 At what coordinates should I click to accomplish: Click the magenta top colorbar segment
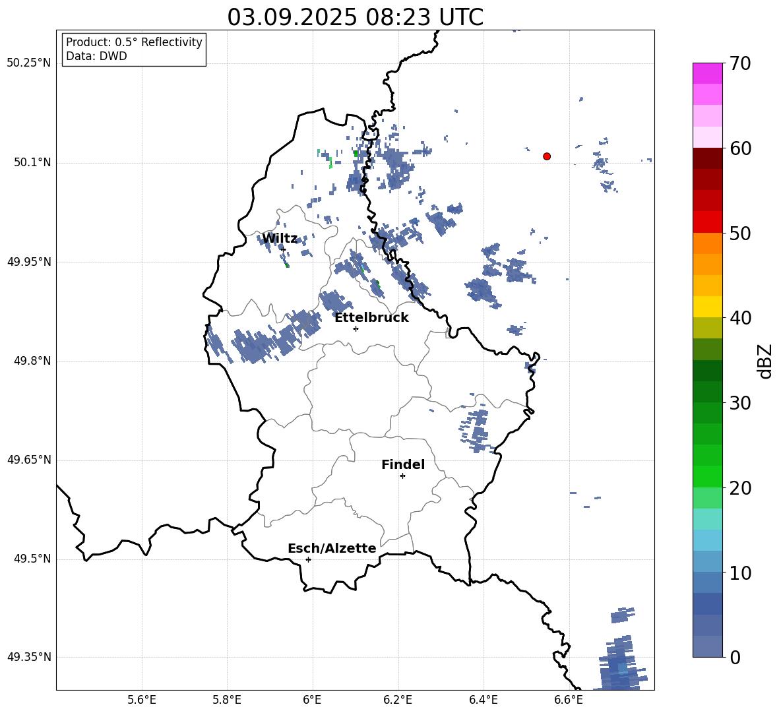(707, 73)
